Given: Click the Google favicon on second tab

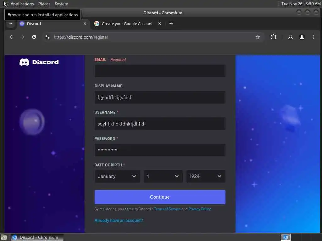Looking at the screenshot, I should (97, 24).
